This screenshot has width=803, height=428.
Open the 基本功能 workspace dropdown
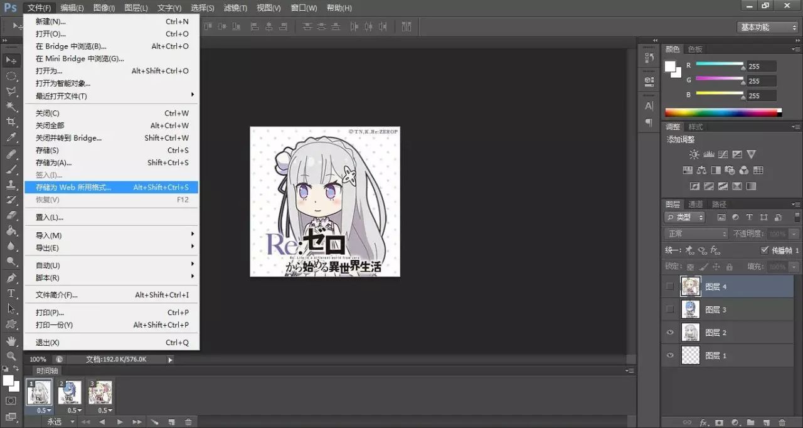tap(767, 27)
